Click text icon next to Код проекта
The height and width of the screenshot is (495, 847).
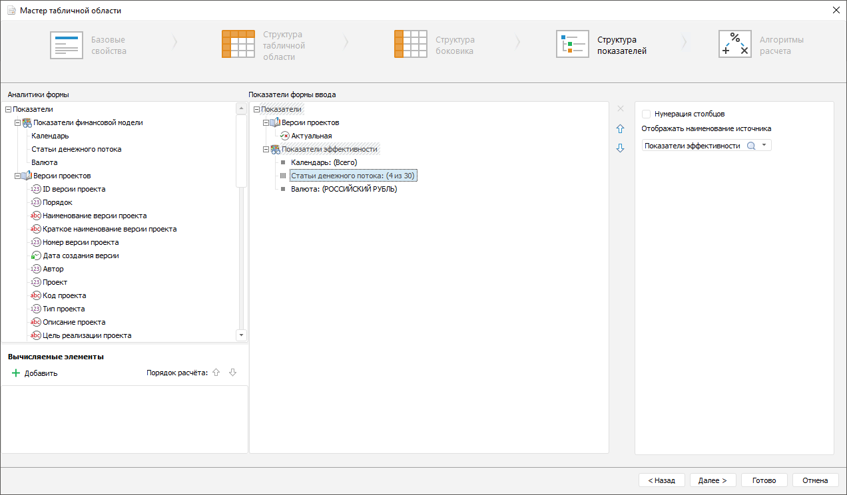pyautogui.click(x=36, y=295)
